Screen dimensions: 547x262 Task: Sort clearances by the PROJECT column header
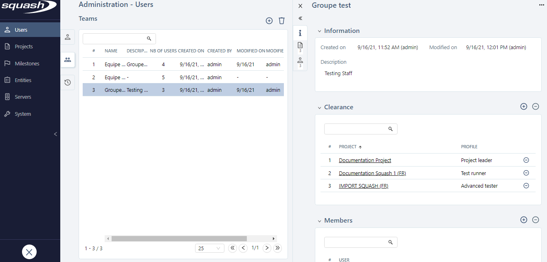(347, 147)
